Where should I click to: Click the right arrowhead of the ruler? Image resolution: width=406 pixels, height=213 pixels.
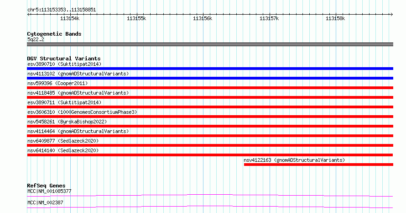click(x=391, y=15)
